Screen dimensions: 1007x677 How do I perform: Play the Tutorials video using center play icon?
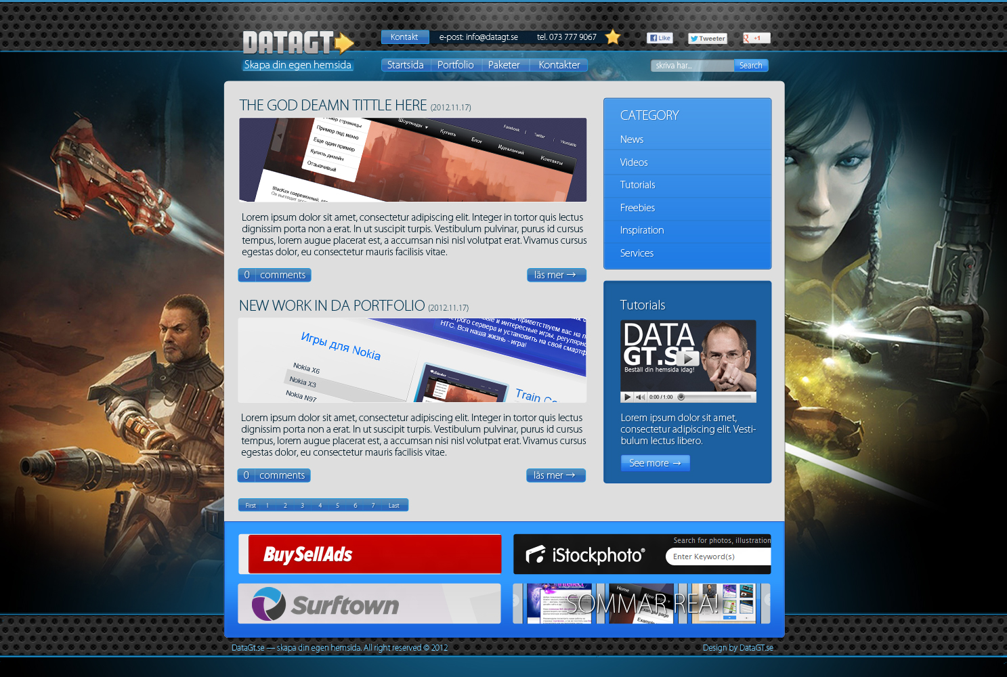click(x=687, y=358)
